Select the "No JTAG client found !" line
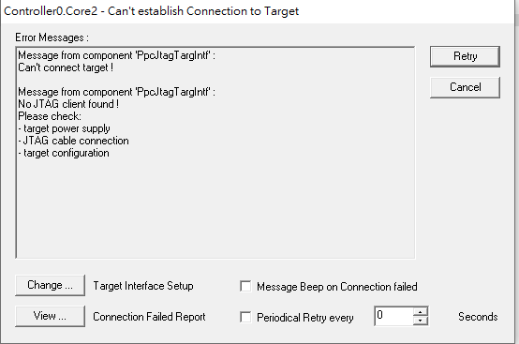 click(x=68, y=104)
